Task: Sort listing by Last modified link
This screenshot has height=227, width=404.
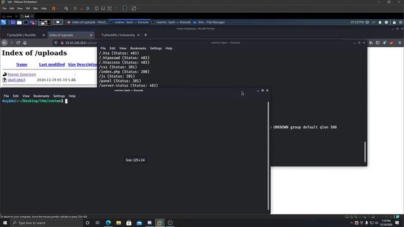Action: click(x=52, y=64)
